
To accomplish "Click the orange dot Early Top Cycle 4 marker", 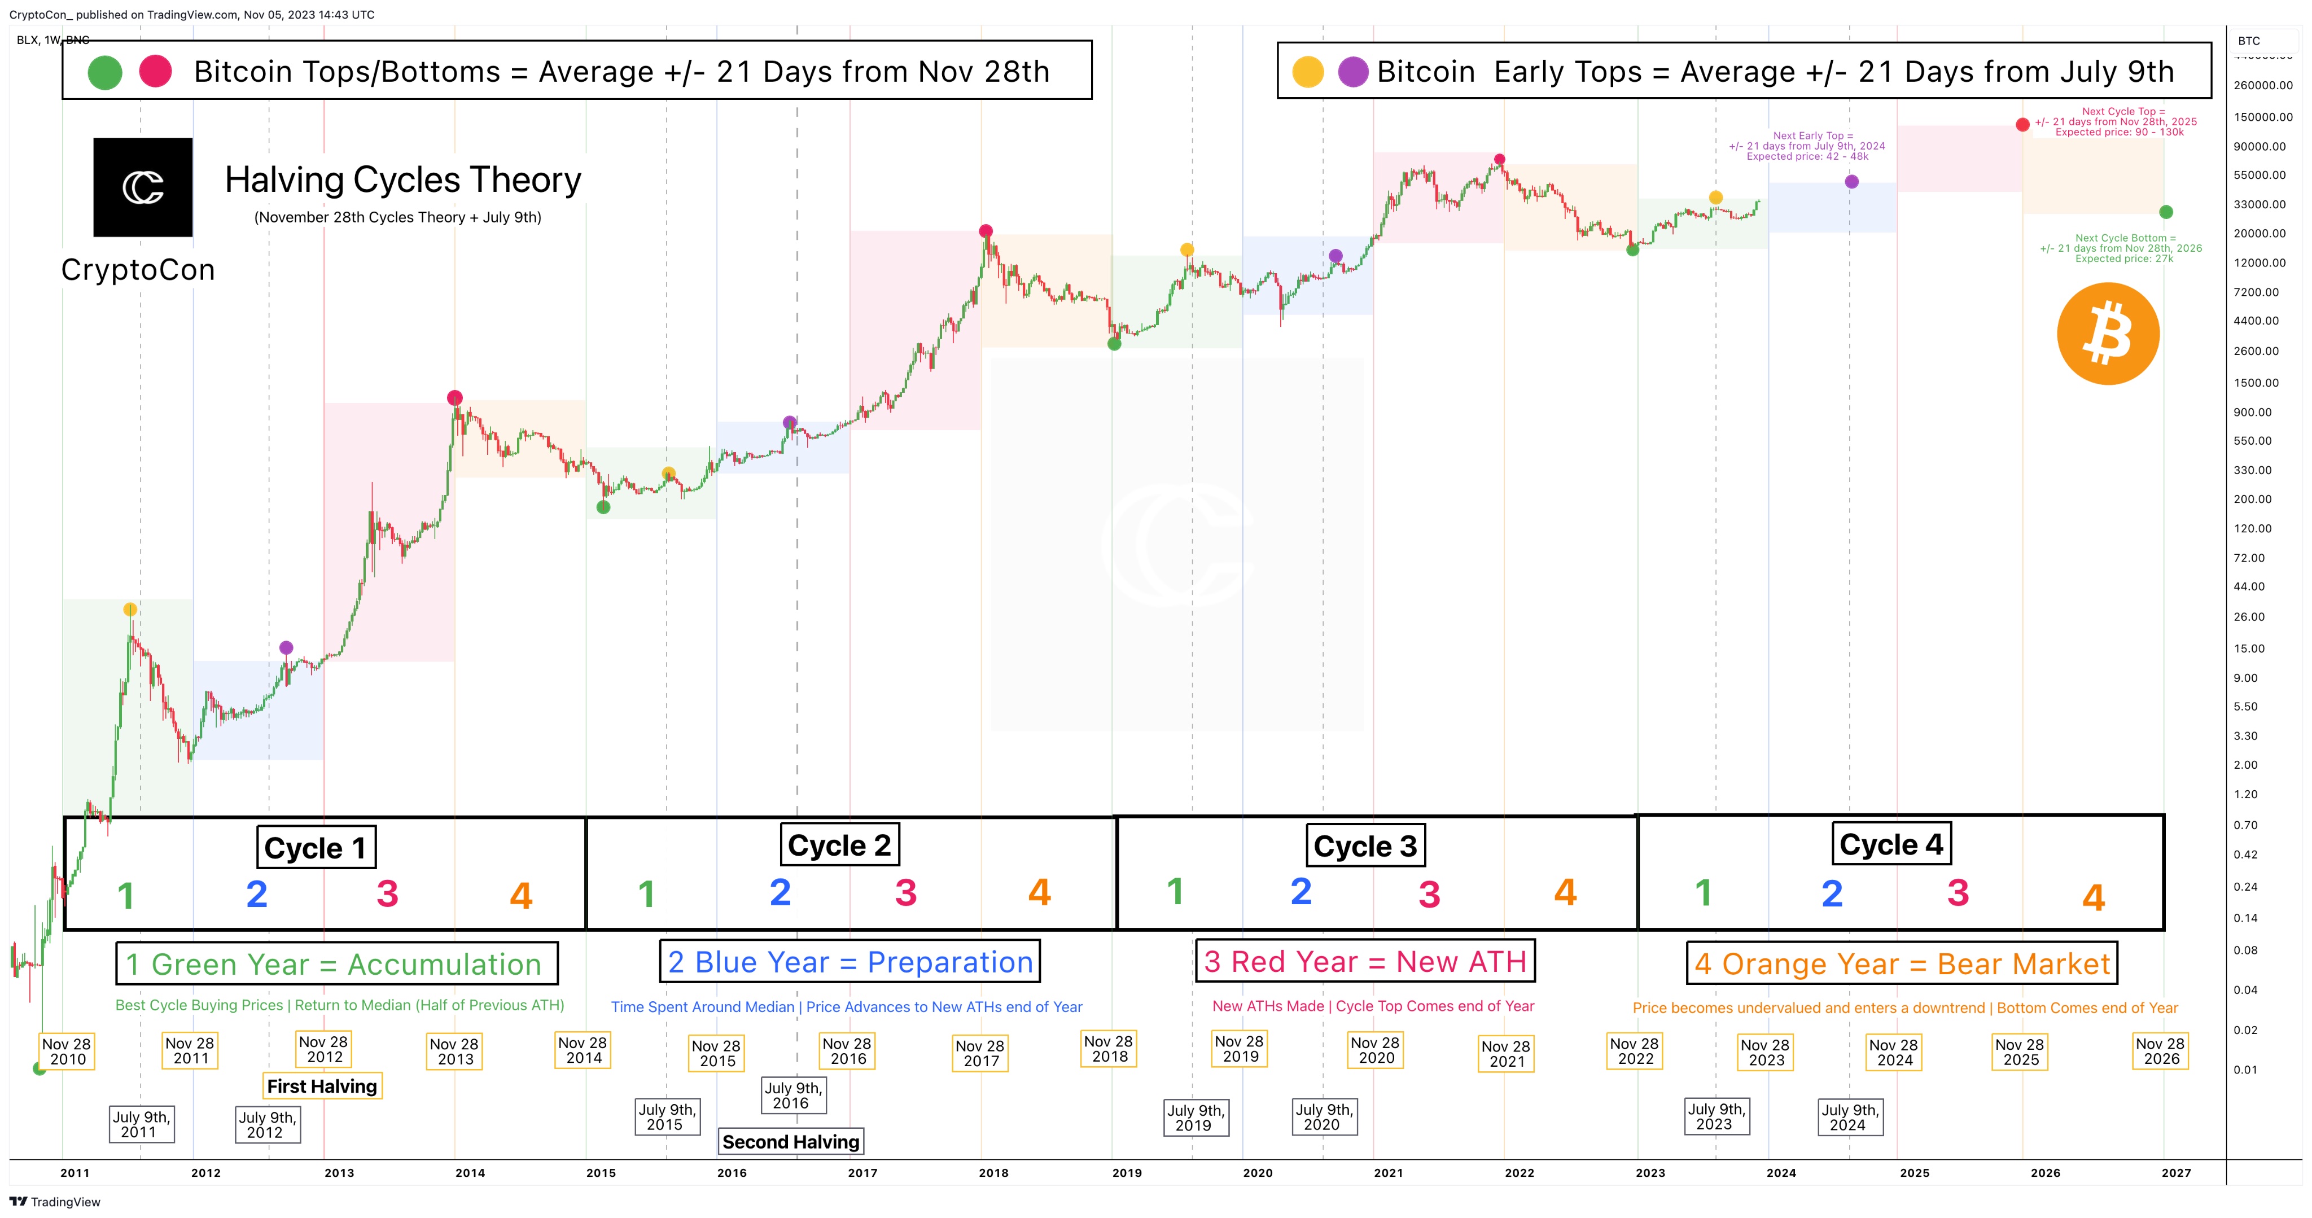I will (x=1715, y=197).
